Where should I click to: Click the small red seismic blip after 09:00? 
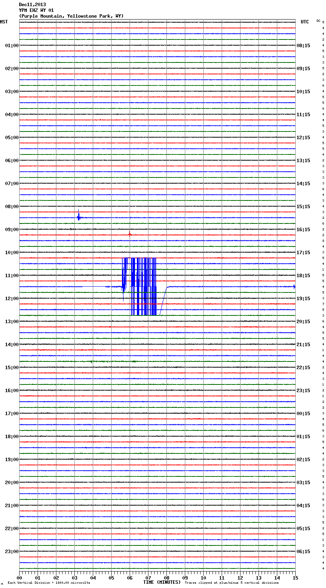[x=130, y=234]
